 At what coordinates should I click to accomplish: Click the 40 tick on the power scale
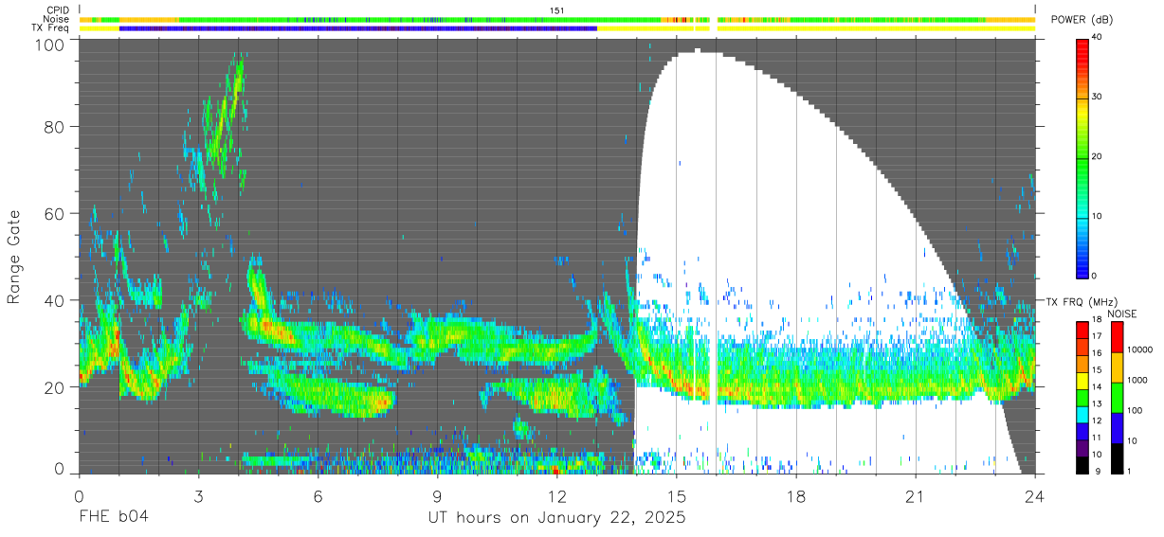(1098, 38)
